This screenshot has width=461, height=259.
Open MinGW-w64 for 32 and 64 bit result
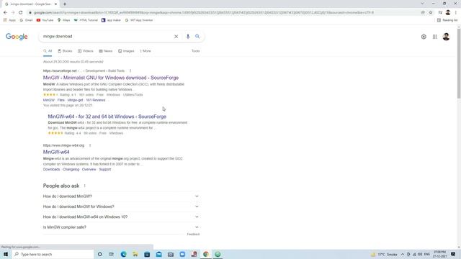[107, 117]
